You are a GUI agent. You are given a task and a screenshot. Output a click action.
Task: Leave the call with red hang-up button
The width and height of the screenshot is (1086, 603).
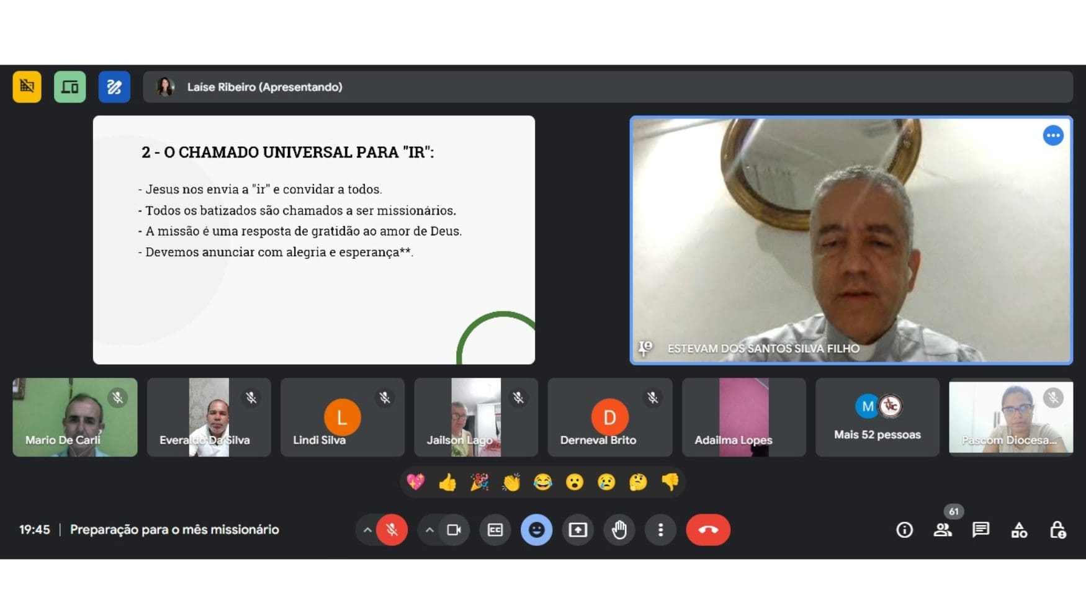click(707, 530)
